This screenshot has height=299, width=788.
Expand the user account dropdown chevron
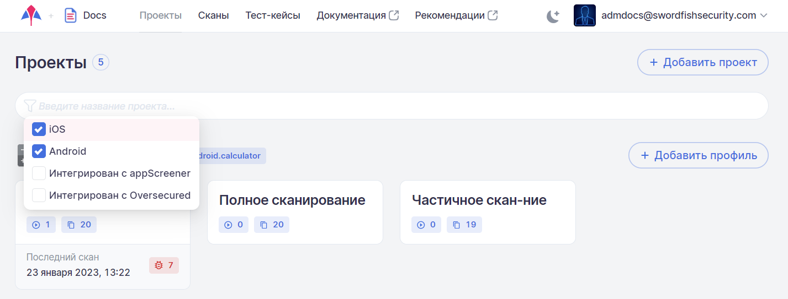(764, 15)
